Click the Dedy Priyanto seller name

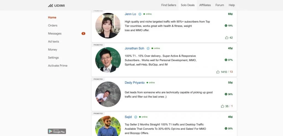click(135, 83)
